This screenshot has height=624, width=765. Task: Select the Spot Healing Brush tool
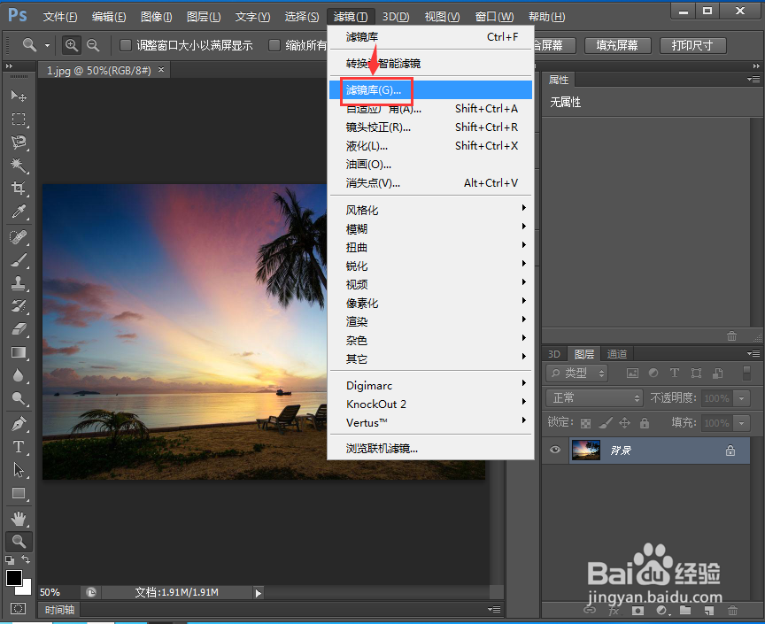tap(19, 237)
